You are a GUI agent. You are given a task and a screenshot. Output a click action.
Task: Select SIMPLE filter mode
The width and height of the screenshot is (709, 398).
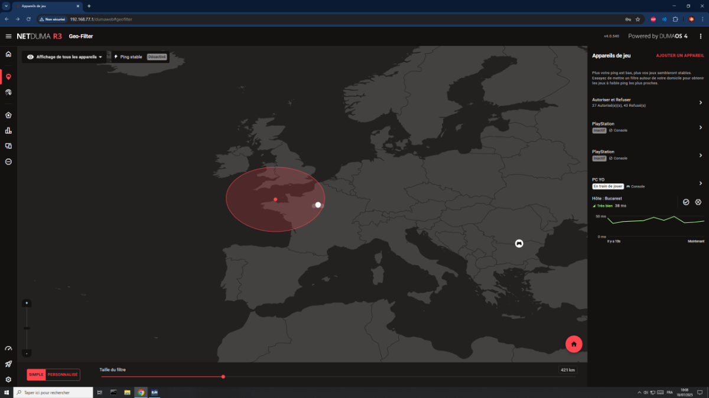(x=37, y=374)
